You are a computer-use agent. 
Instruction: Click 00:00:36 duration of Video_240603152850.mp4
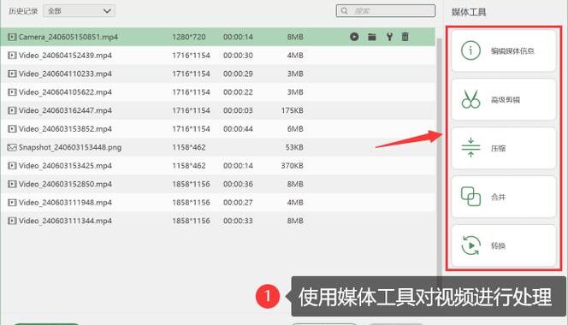point(238,184)
